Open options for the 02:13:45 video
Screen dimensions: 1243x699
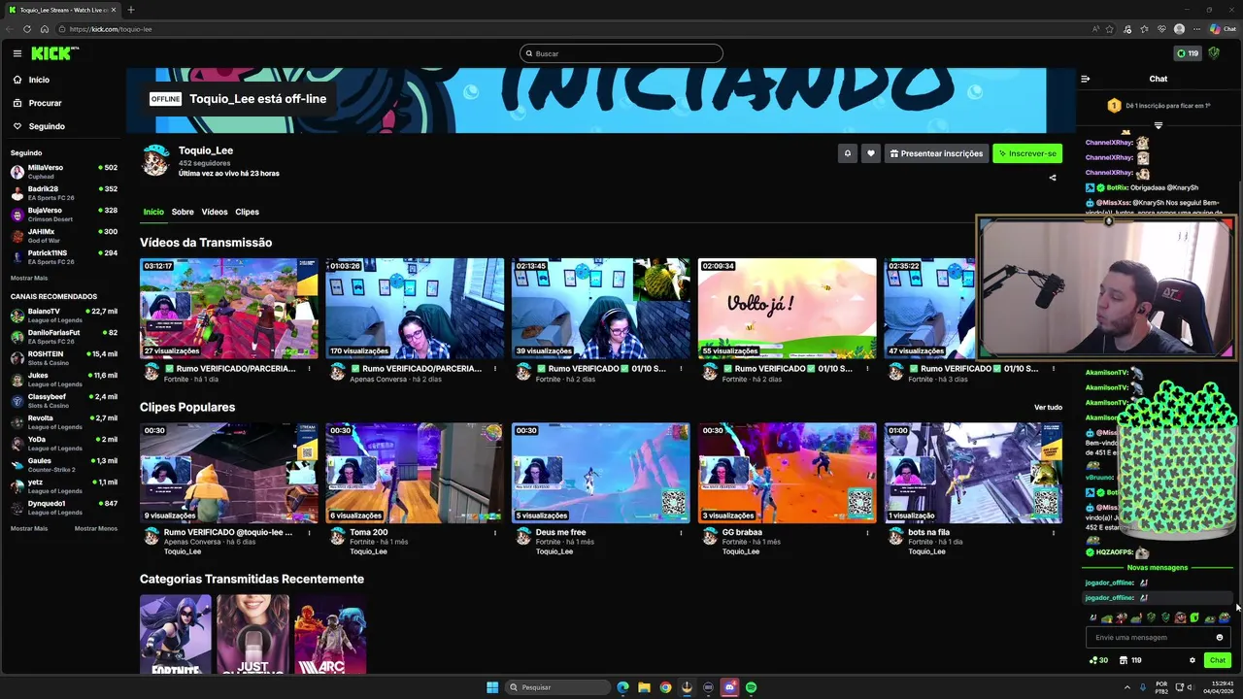click(x=682, y=369)
